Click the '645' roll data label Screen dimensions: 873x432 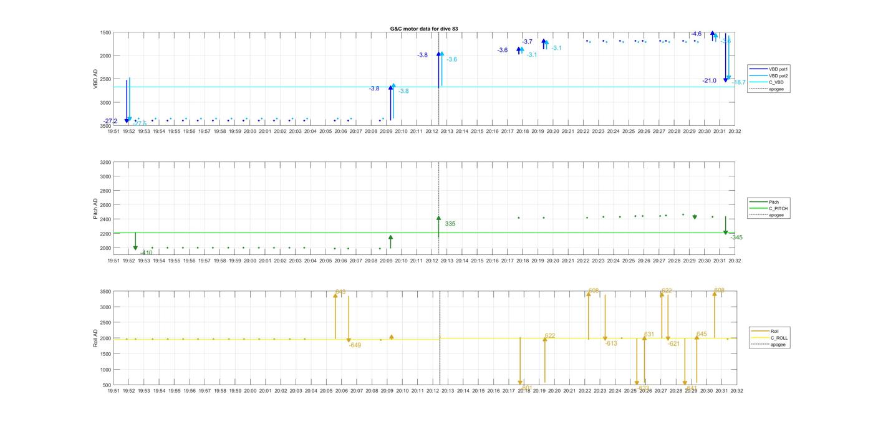coord(702,334)
